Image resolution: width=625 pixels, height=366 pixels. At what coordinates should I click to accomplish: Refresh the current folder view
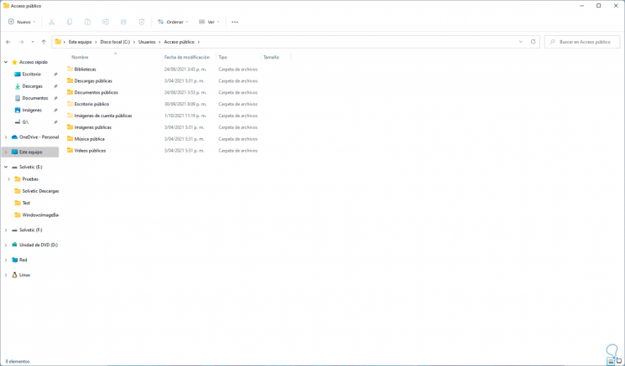click(x=533, y=42)
